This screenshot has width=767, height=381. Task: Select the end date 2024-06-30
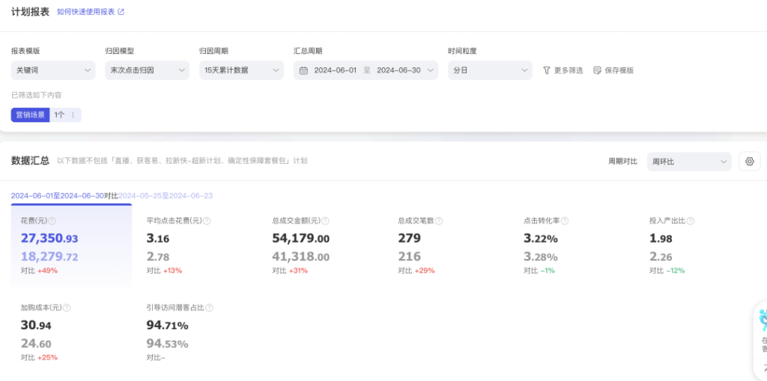click(x=398, y=70)
